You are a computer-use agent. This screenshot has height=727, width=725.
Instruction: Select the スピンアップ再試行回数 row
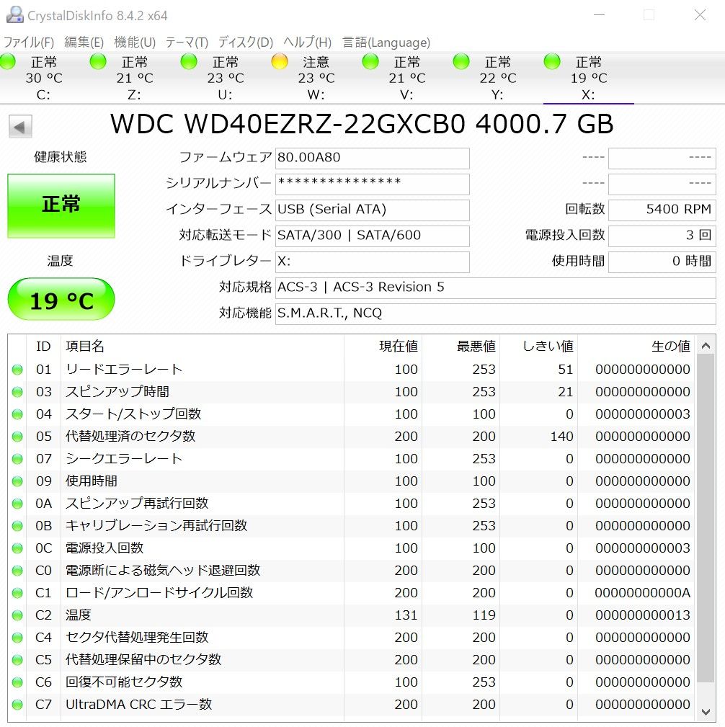coord(352,504)
